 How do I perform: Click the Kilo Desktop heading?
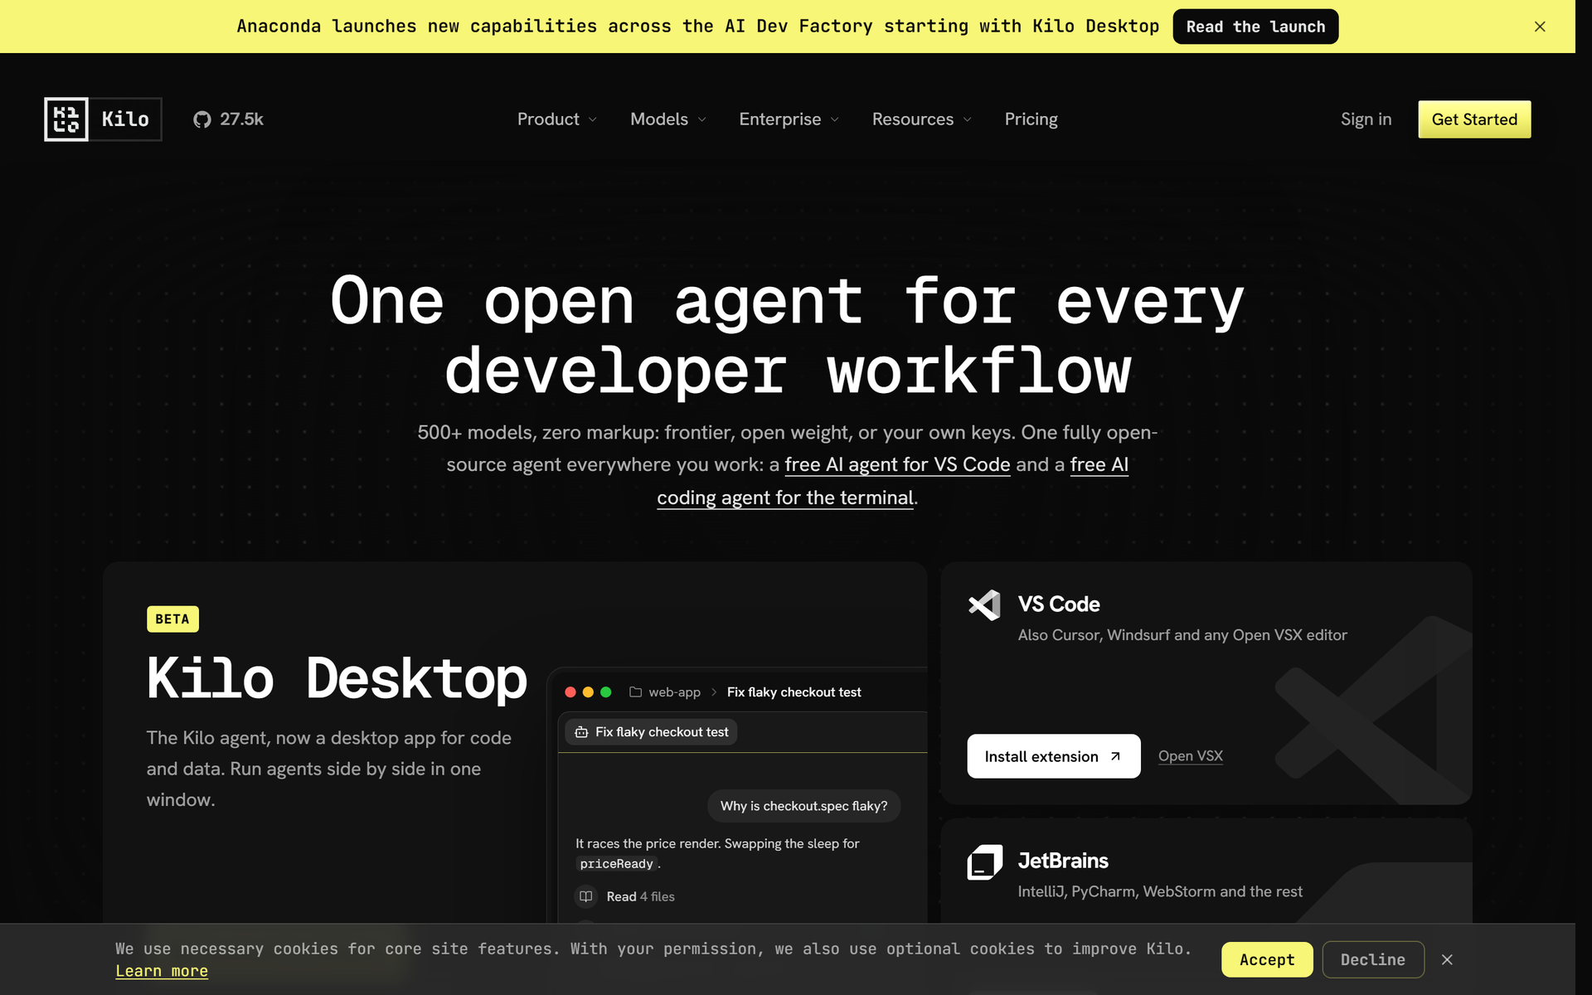coord(337,679)
